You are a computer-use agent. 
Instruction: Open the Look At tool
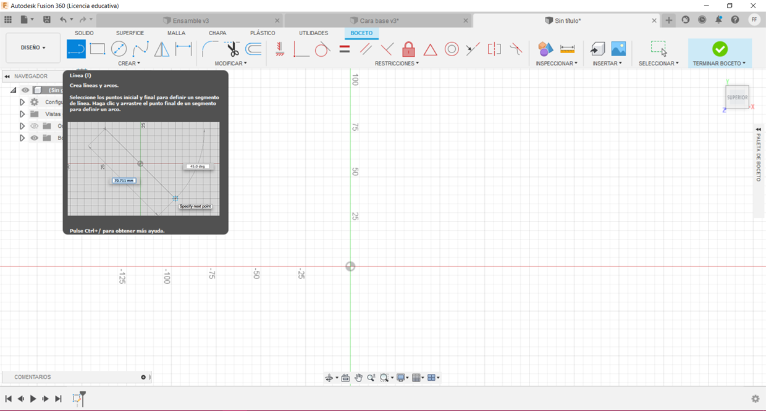click(x=345, y=378)
